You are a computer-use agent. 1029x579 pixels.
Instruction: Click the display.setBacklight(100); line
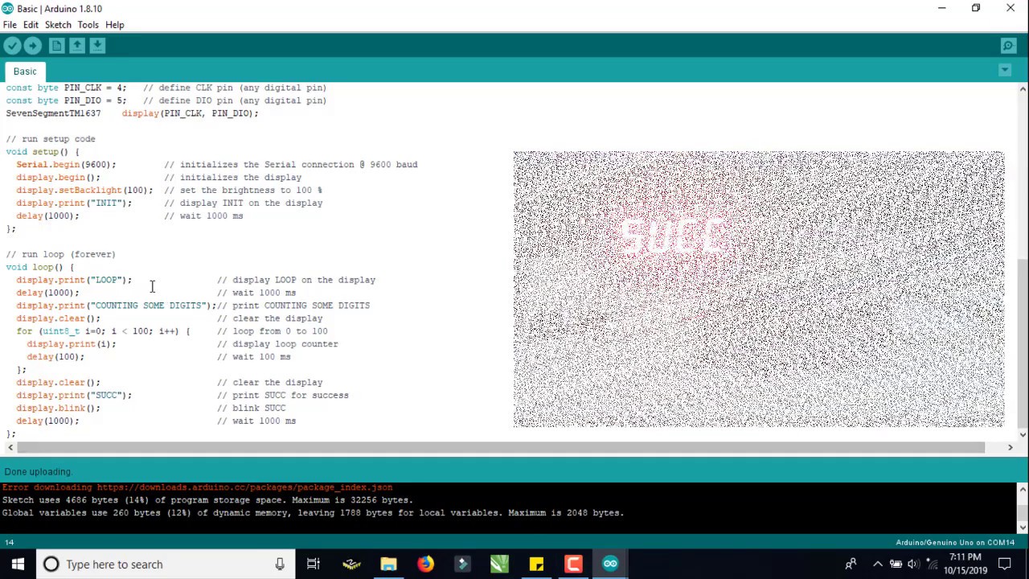(84, 191)
